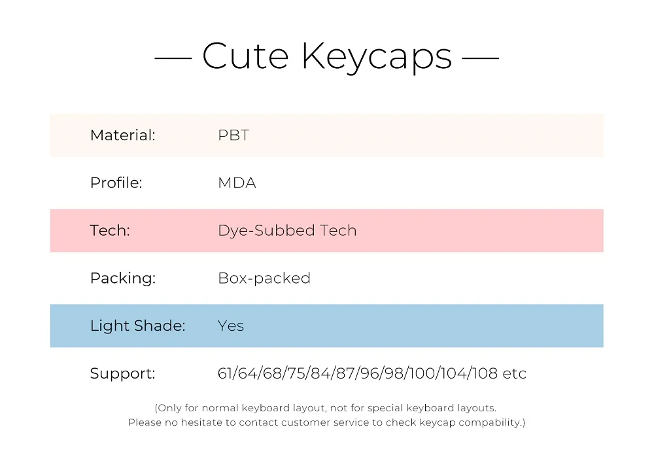This screenshot has height=467, width=654.
Task: Click the "contact customer service" note line
Action: [326, 422]
